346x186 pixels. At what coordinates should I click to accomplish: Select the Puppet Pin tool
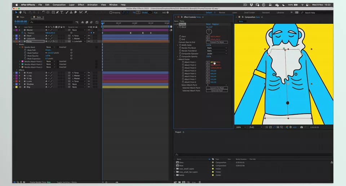point(86,12)
